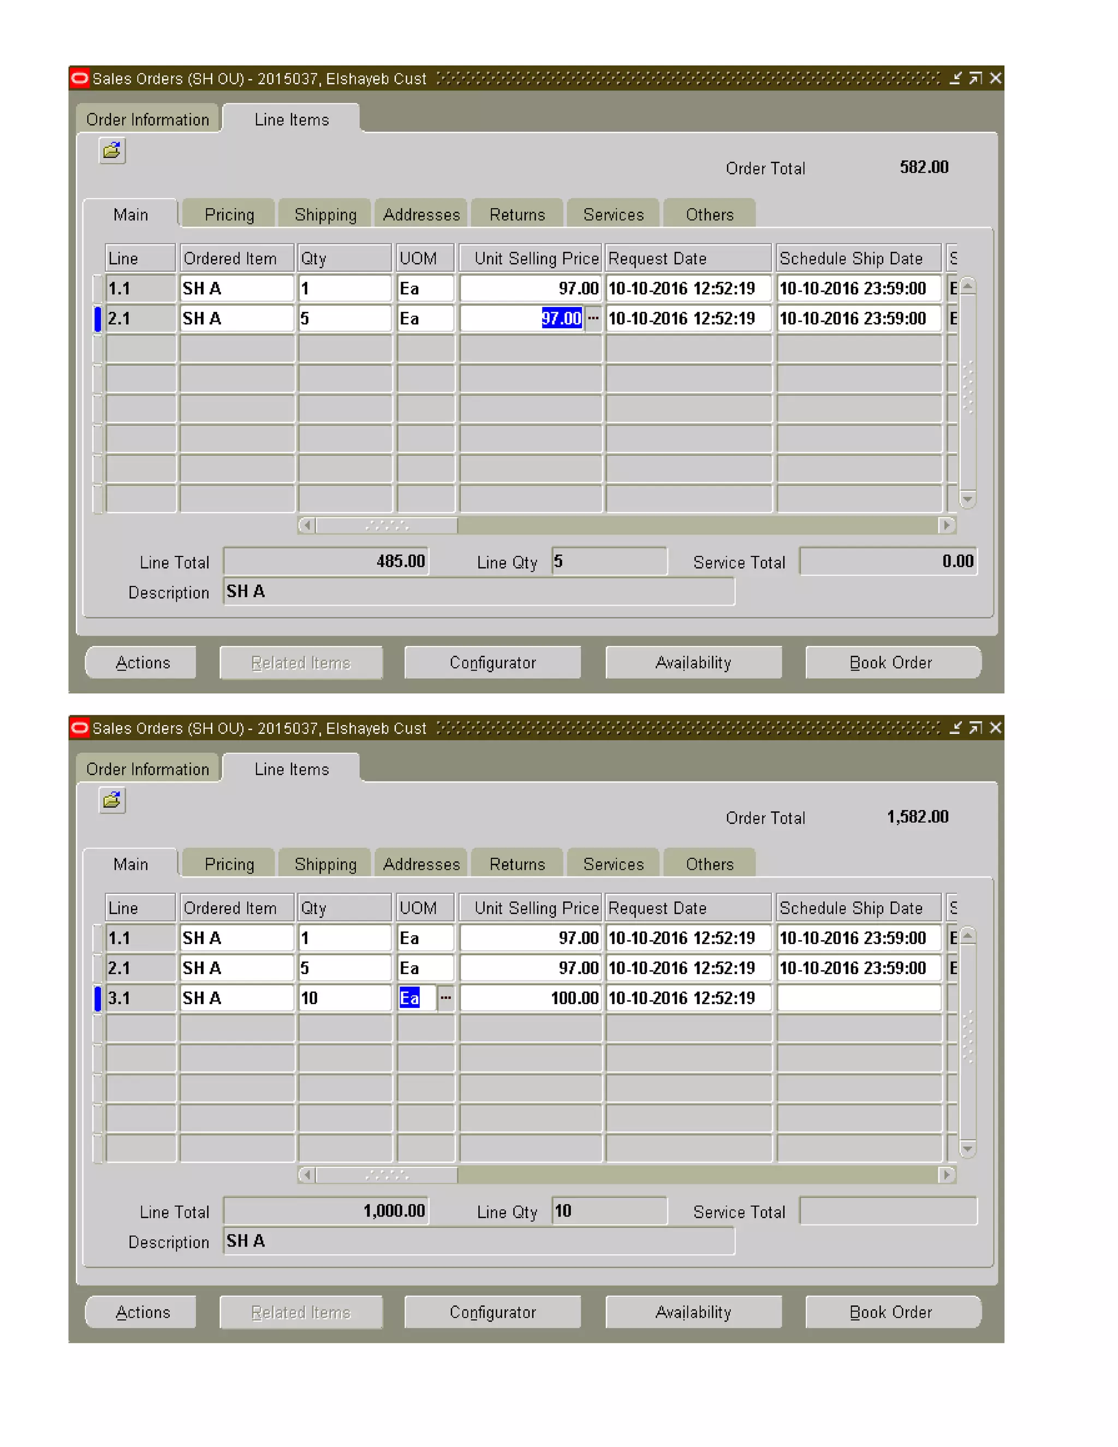Open Actions button in upper window
The height and width of the screenshot is (1447, 1118).
[x=142, y=662]
